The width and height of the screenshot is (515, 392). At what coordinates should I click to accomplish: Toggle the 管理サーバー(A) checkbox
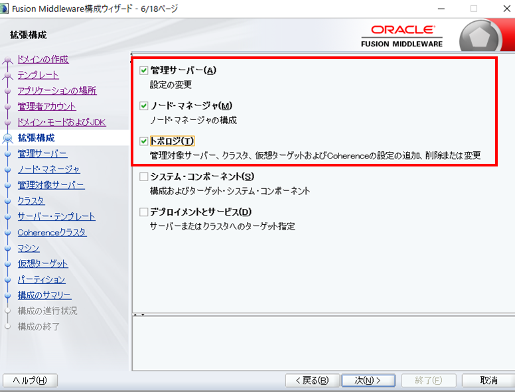[143, 70]
